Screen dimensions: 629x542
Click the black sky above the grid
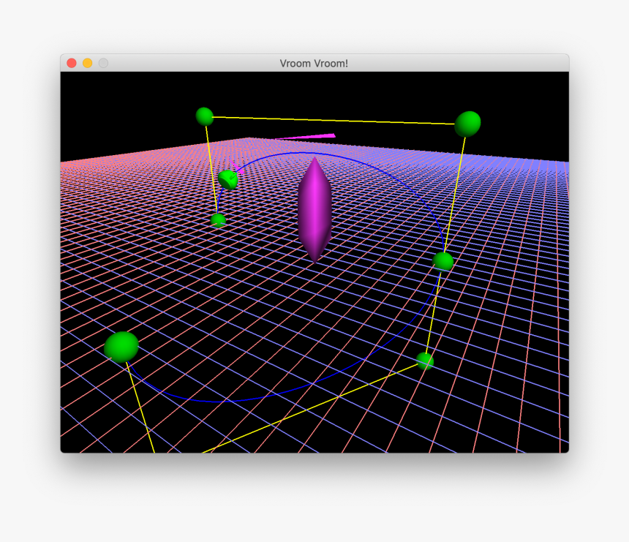pyautogui.click(x=366, y=95)
